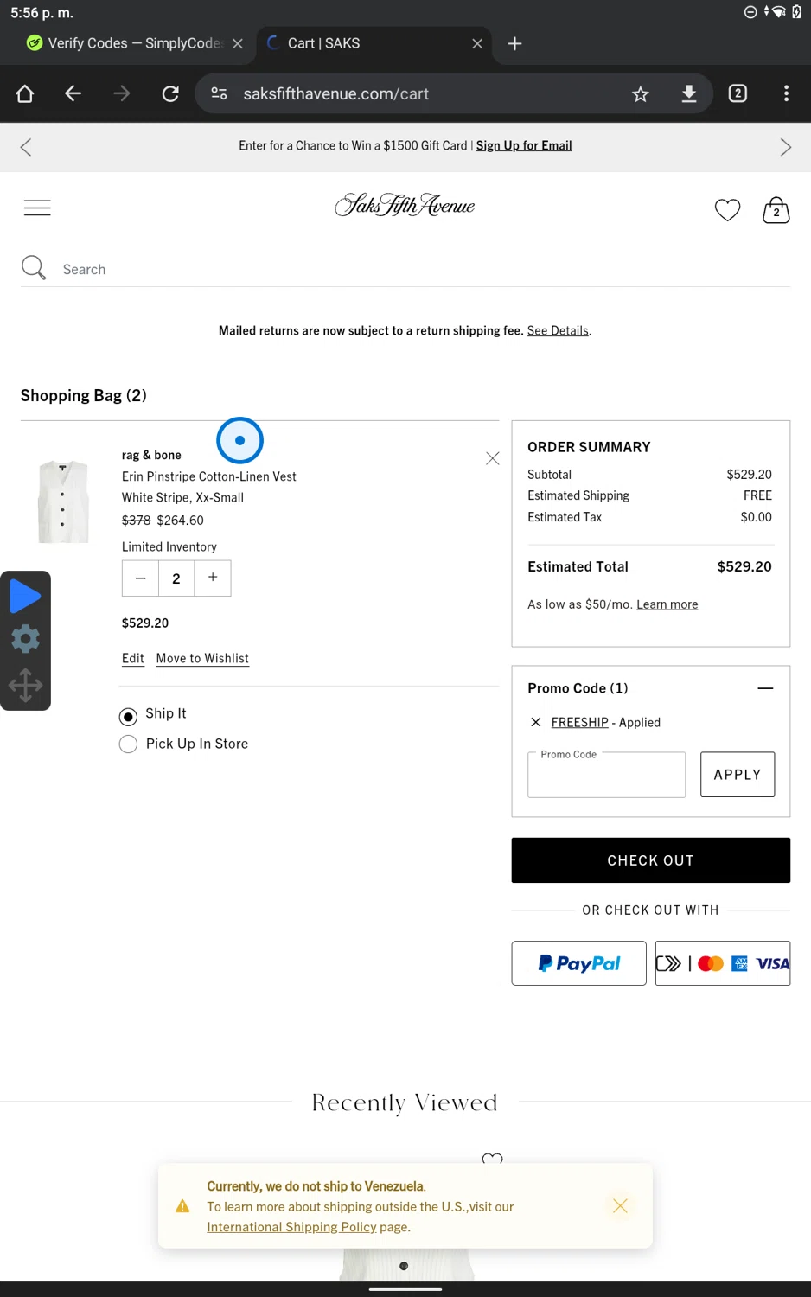Open the shopping bag icon
This screenshot has width=811, height=1297.
[776, 210]
